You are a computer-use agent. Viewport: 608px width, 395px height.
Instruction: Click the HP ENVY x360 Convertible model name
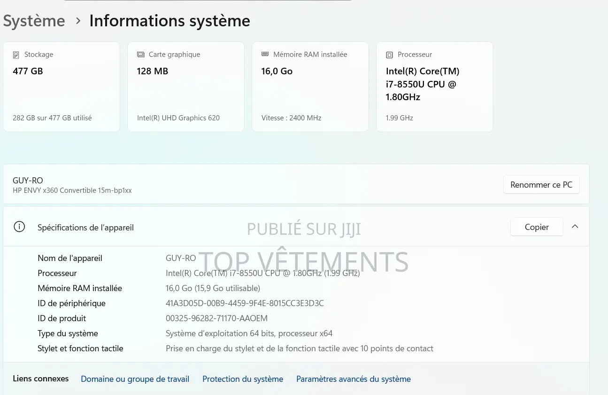tap(72, 190)
